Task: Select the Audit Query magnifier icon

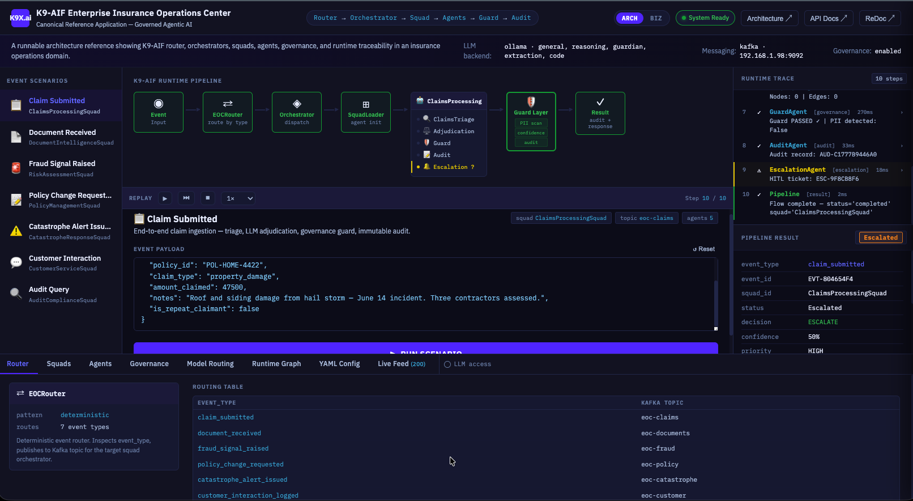Action: (x=16, y=294)
